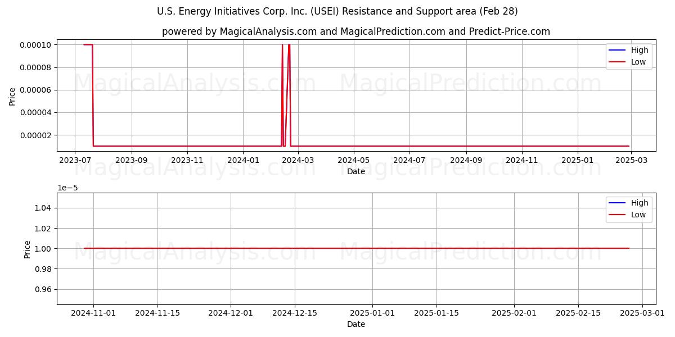Click the 2025-02-01 date tick label
The image size is (675, 337).
[x=514, y=313]
